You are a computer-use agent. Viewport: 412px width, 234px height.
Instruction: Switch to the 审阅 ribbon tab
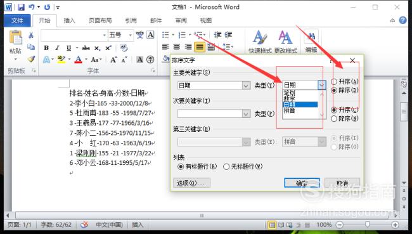point(181,20)
